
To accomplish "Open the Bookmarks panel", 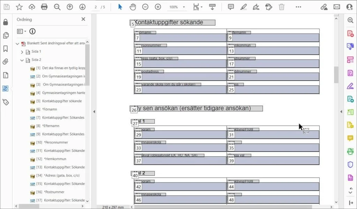I will 6,48.
